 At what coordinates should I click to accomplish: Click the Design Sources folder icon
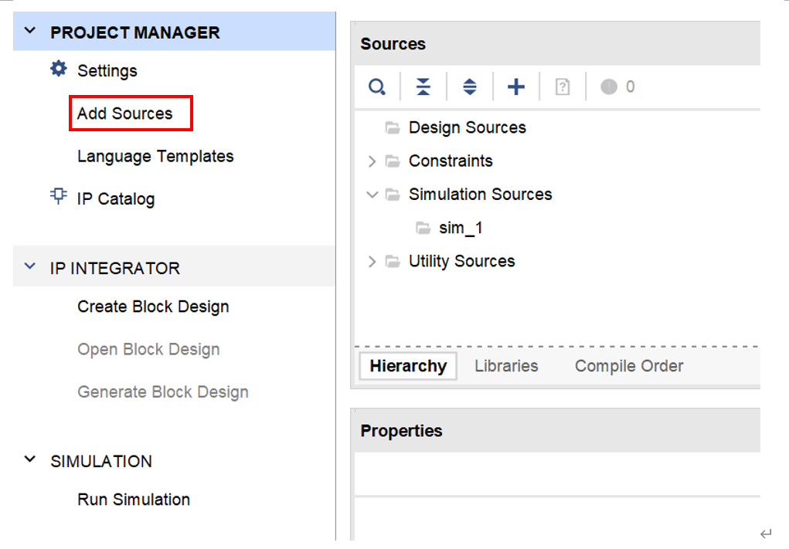[393, 127]
